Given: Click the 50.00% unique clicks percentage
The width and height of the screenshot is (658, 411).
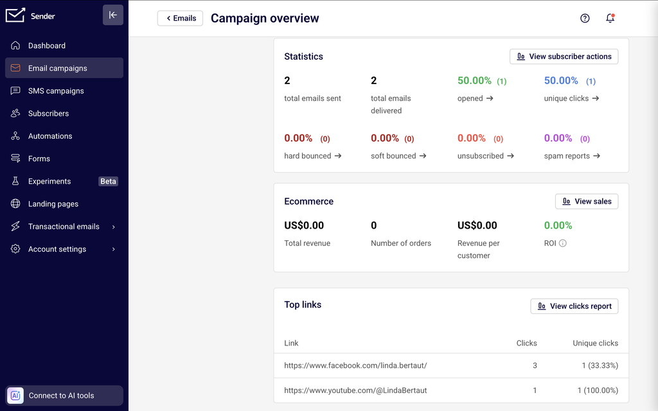Looking at the screenshot, I should tap(561, 80).
